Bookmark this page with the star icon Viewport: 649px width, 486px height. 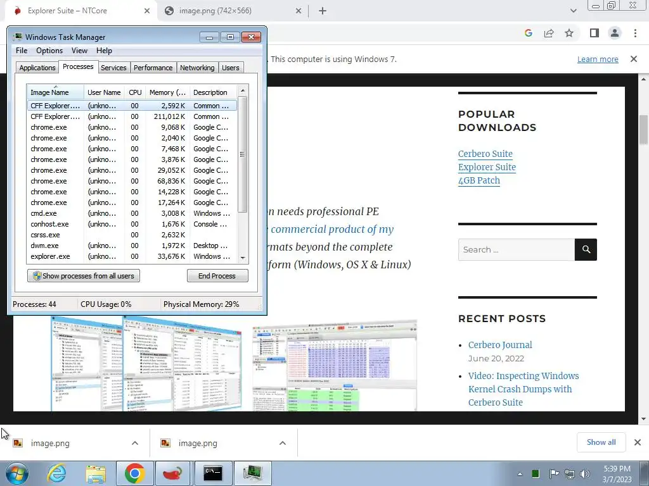pos(569,33)
